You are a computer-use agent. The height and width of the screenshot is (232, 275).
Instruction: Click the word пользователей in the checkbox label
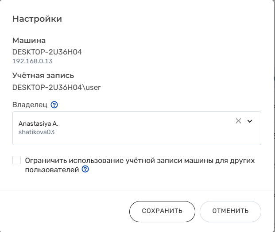(52, 169)
